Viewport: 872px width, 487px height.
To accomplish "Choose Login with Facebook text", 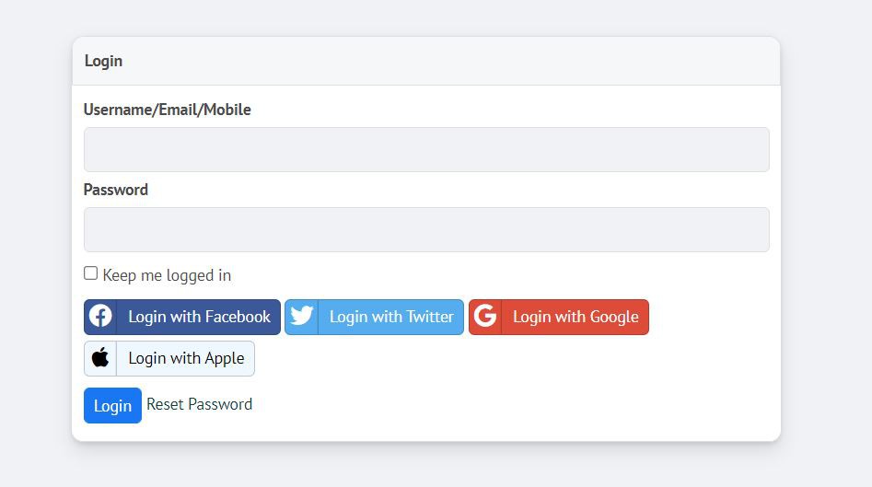I will point(199,317).
